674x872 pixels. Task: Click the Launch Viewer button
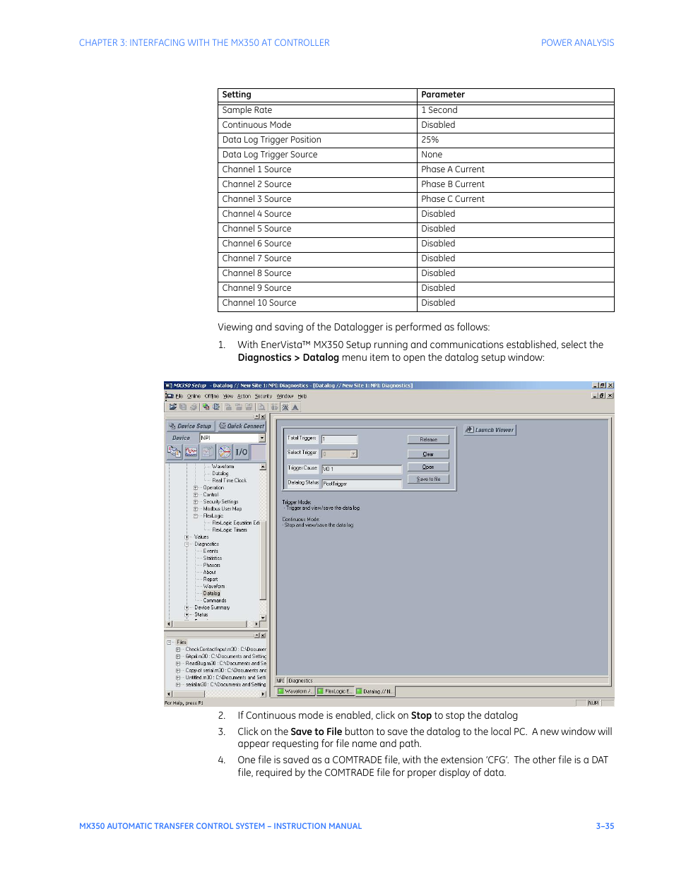[x=490, y=430]
